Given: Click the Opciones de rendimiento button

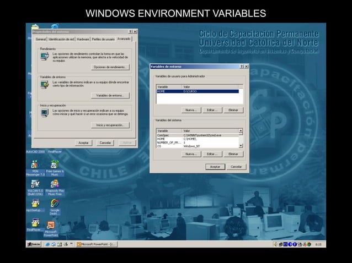Looking at the screenshot, I should point(110,67).
